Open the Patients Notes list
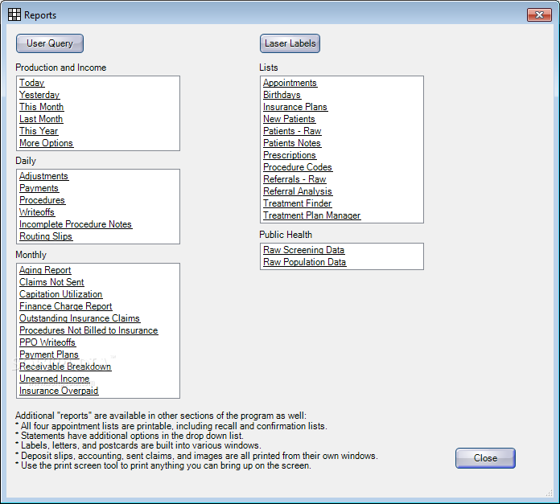560x504 pixels. click(292, 143)
